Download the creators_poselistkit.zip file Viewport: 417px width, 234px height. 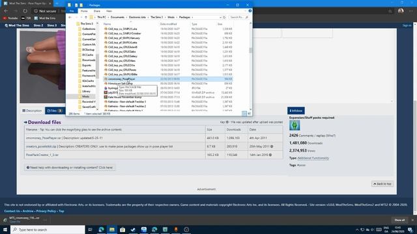41,146
